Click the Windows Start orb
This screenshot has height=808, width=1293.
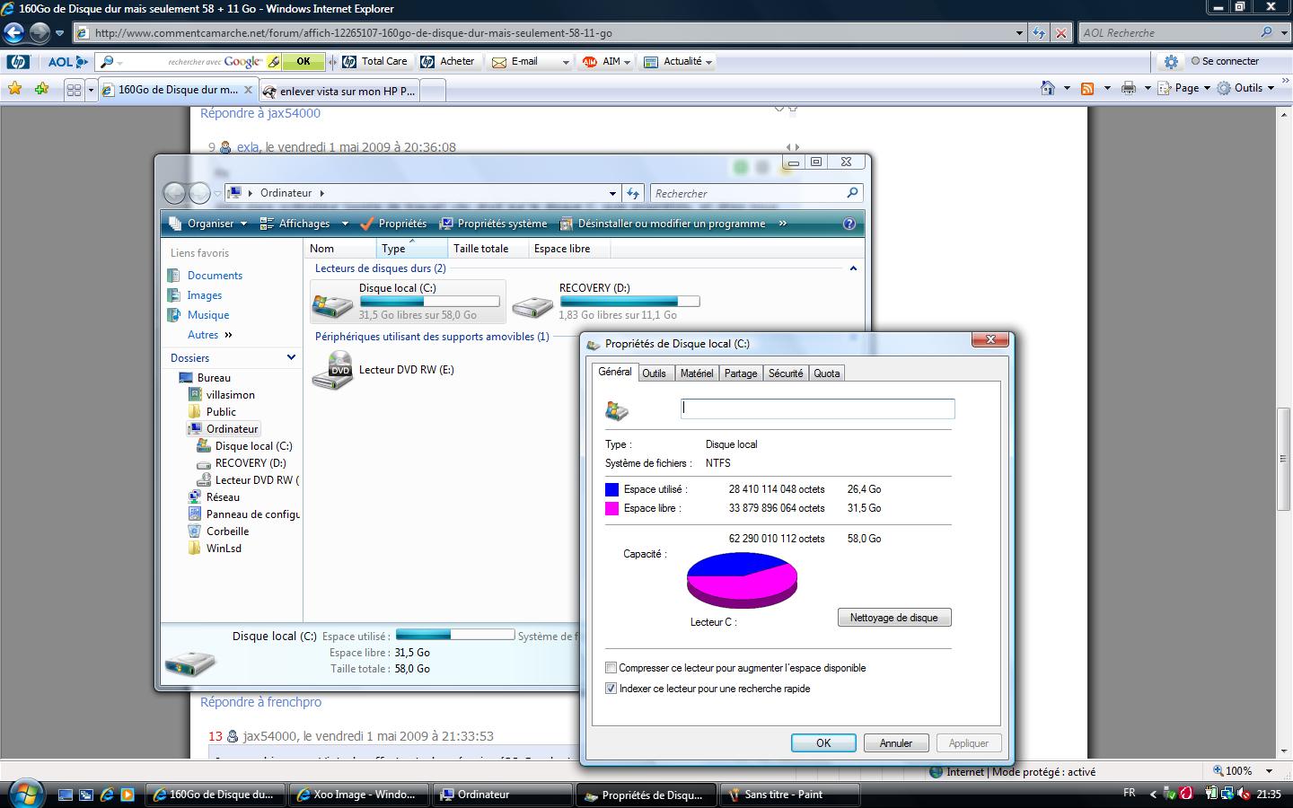(23, 794)
